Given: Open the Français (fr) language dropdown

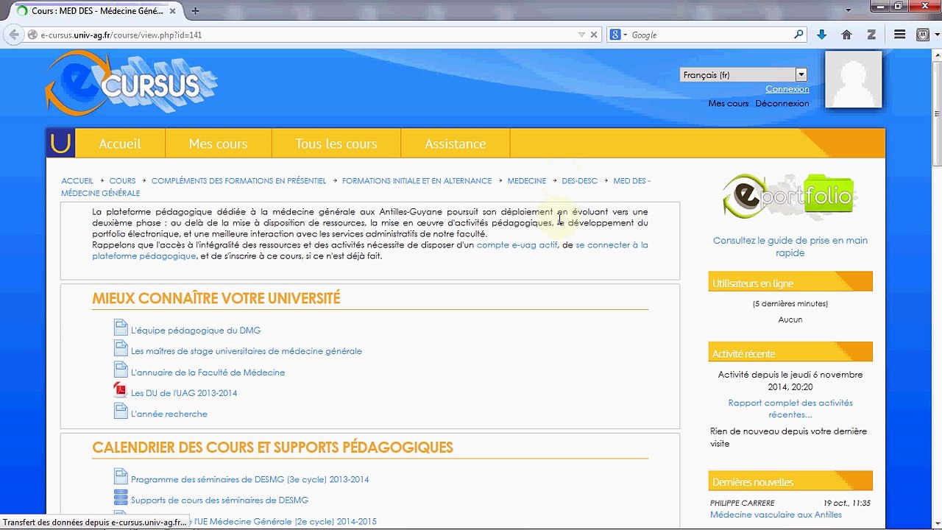Looking at the screenshot, I should click(743, 74).
